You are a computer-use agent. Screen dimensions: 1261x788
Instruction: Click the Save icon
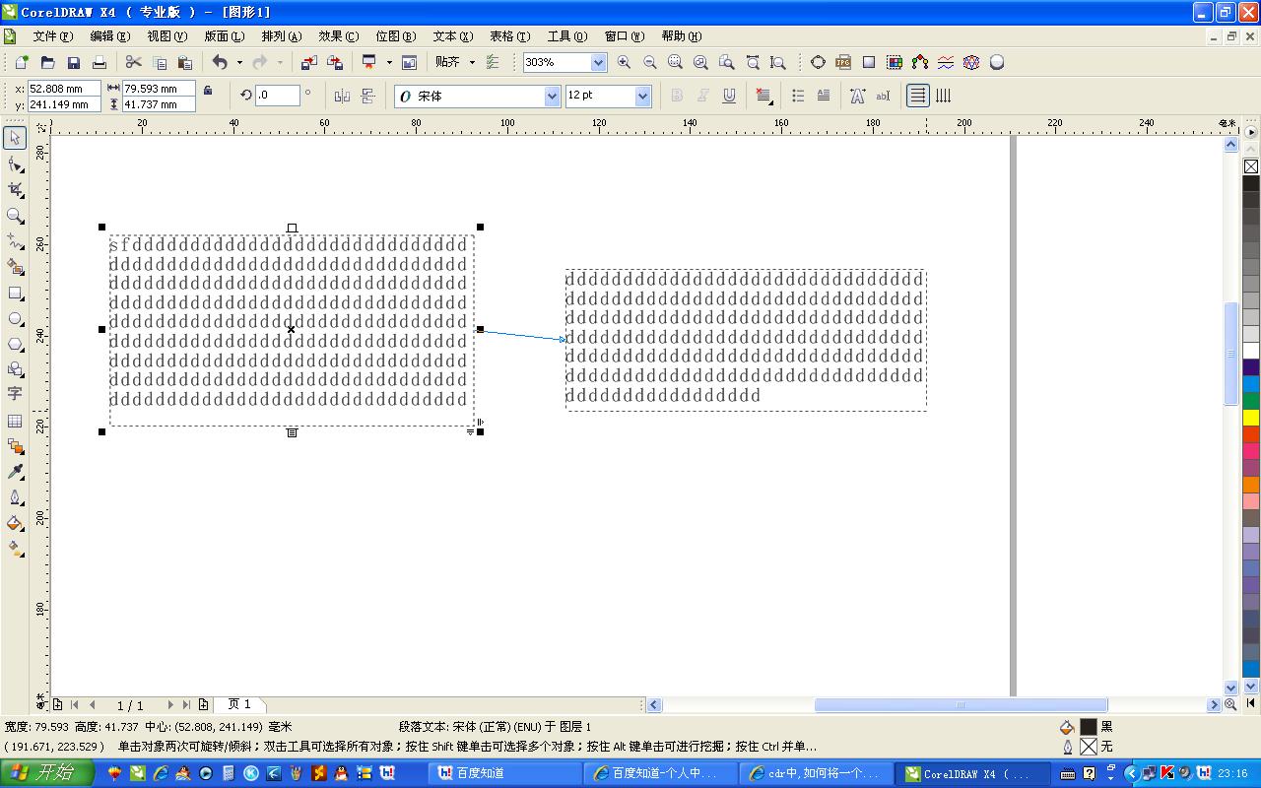[x=73, y=62]
